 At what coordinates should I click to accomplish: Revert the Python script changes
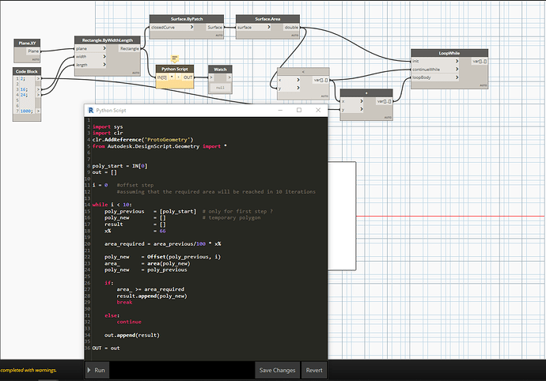pyautogui.click(x=313, y=370)
